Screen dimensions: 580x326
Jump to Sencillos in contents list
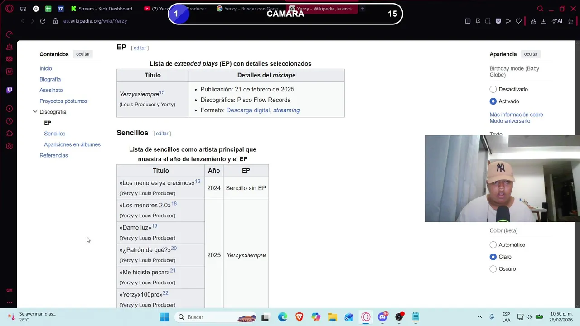(54, 134)
